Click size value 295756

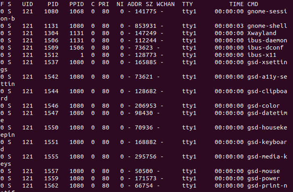tap(146, 157)
